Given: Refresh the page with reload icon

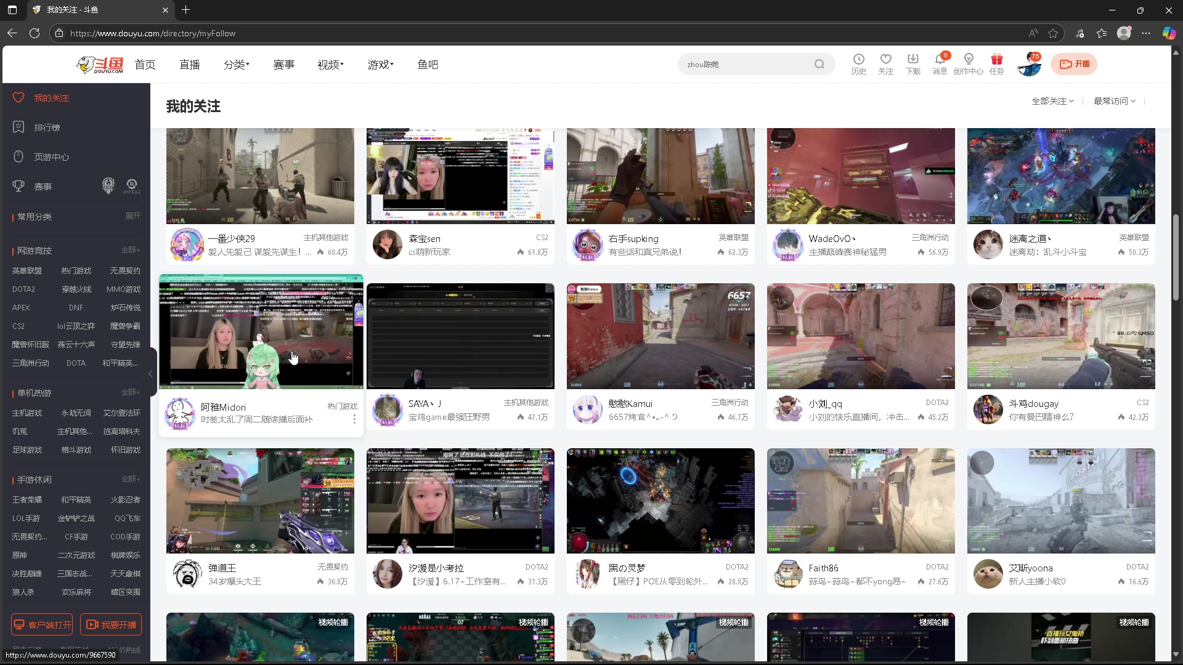Looking at the screenshot, I should point(35,33).
